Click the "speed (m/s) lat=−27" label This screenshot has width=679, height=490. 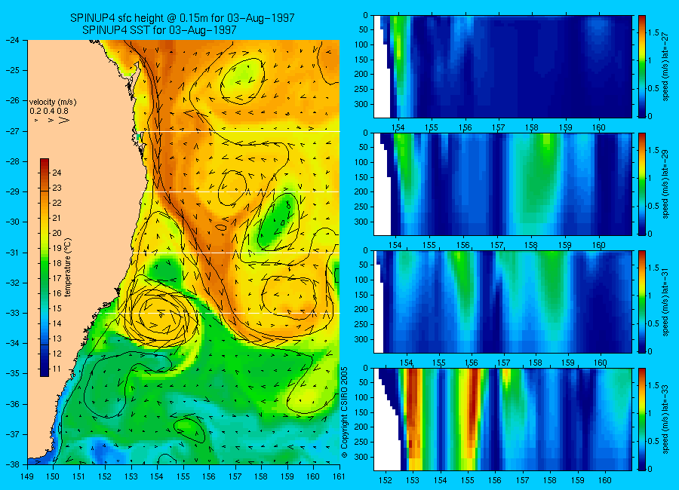click(x=665, y=66)
